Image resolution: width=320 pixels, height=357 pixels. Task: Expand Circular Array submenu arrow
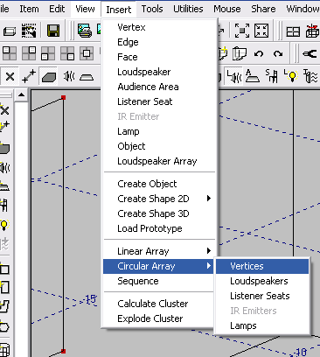click(x=209, y=266)
